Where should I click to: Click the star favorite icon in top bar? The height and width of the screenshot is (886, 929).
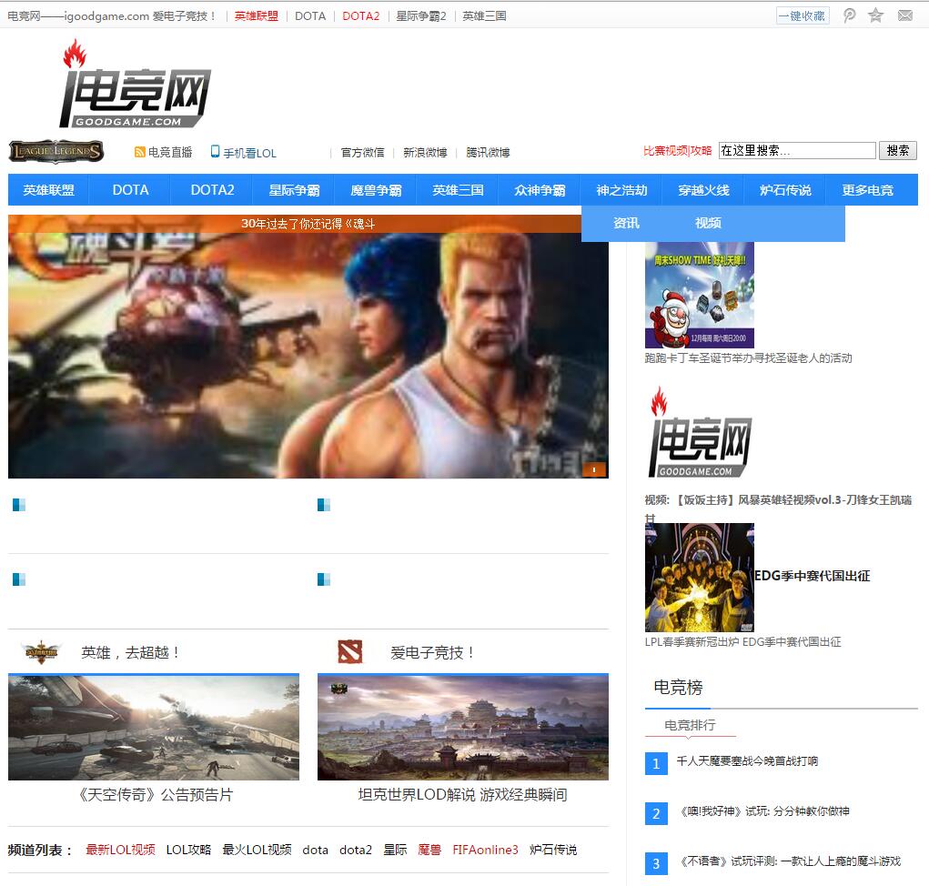click(875, 15)
